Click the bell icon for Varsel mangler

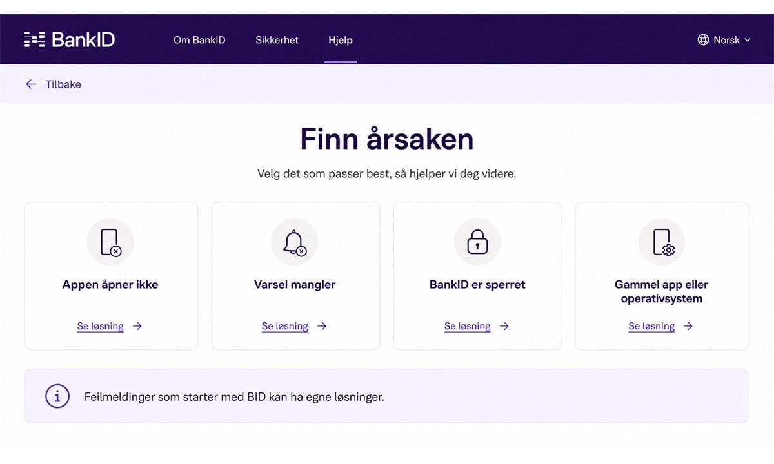pyautogui.click(x=294, y=242)
